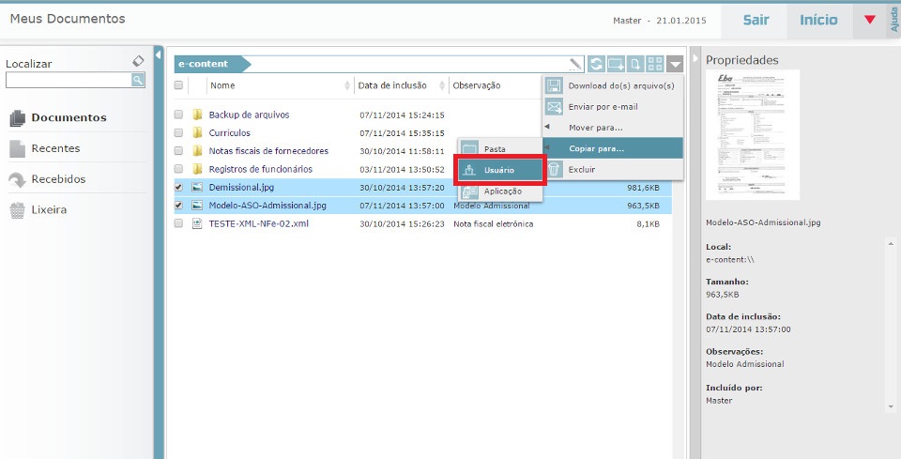Viewport: 901px width, 459px height.
Task: Click the search magnifier icon under Localizar
Action: click(x=138, y=81)
